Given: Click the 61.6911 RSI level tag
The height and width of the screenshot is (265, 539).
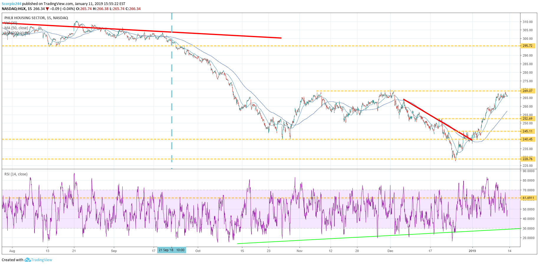Looking at the screenshot, I should 528,198.
